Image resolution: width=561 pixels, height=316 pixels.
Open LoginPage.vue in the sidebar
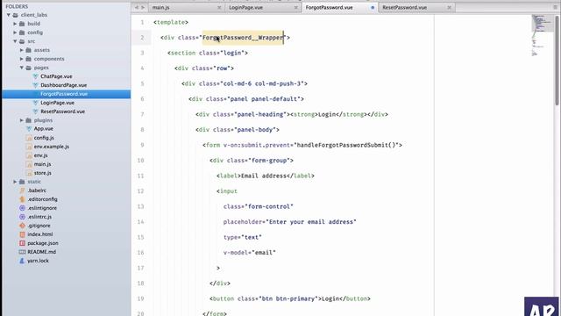pyautogui.click(x=57, y=103)
